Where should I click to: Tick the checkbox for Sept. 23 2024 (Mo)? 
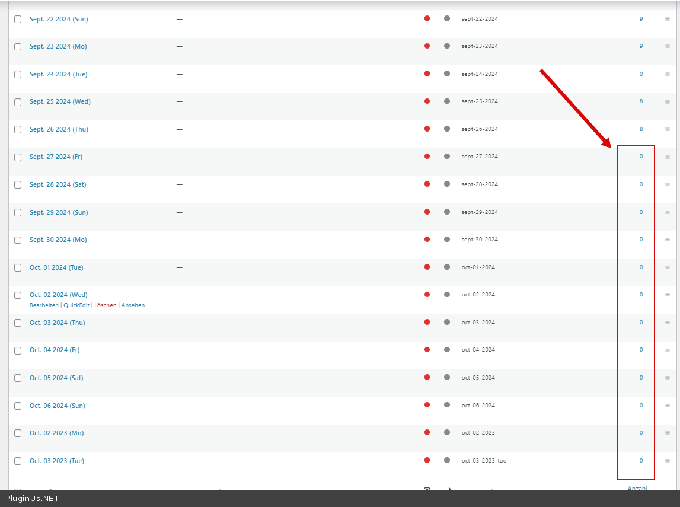click(x=18, y=47)
